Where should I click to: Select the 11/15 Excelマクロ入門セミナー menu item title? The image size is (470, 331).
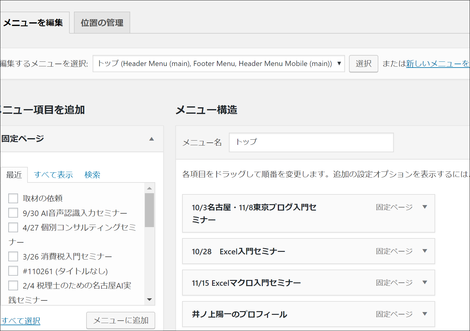coord(246,283)
